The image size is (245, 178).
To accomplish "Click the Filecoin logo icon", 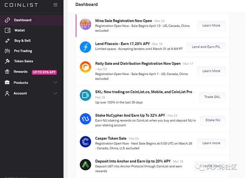I will (x=85, y=47).
